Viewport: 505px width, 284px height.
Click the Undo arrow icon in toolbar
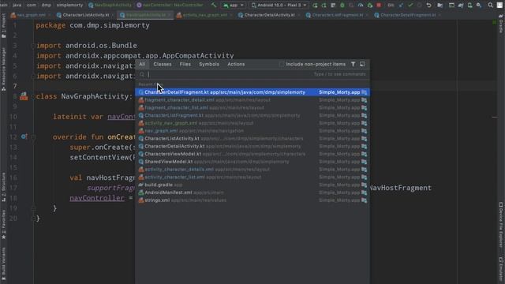tap(428, 6)
